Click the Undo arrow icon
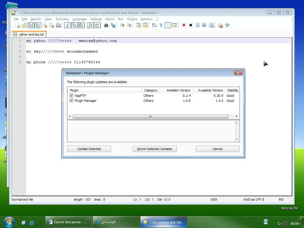This screenshot has width=304, height=228. click(90, 26)
